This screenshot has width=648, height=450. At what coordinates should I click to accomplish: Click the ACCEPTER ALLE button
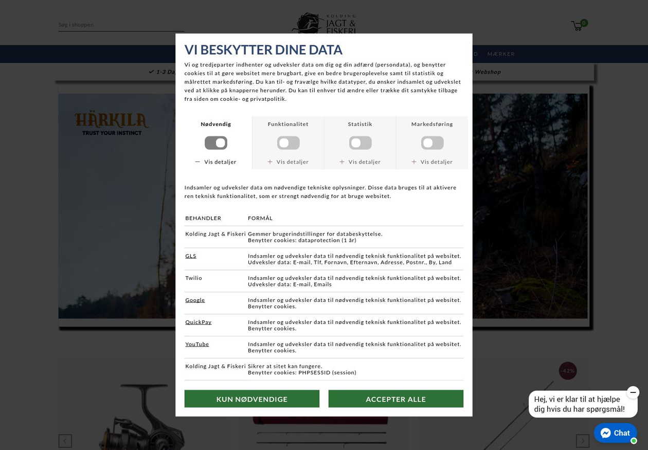click(x=396, y=399)
